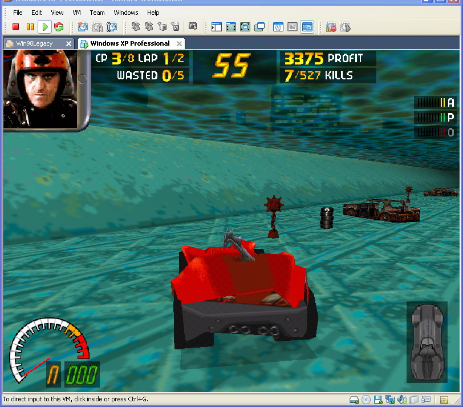Screen dimensions: 463x407
Task: Click the record icon with warning triangle
Action: tap(331, 27)
